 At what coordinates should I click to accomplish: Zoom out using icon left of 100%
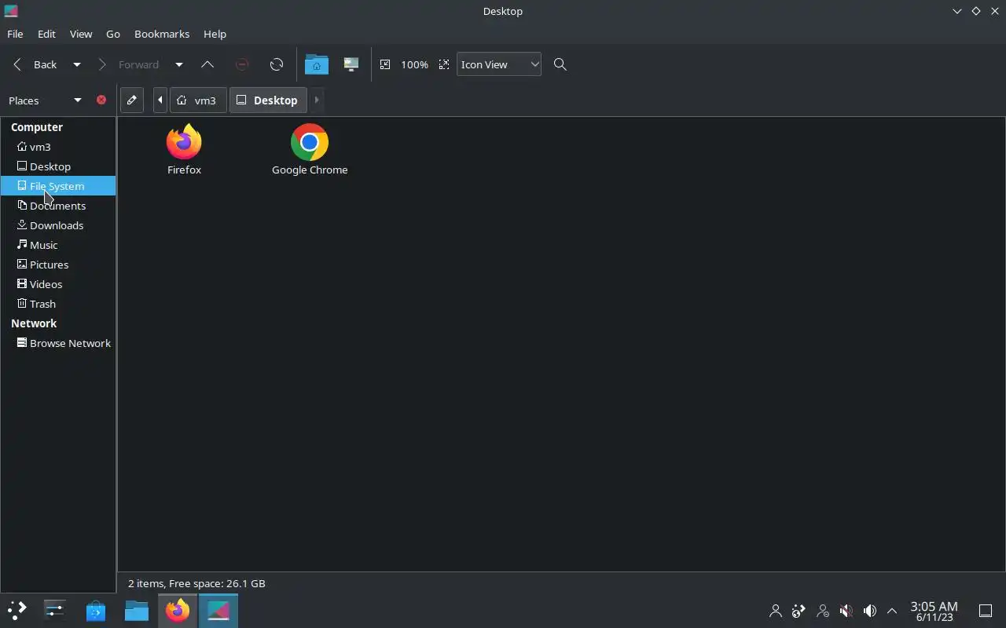tap(385, 64)
